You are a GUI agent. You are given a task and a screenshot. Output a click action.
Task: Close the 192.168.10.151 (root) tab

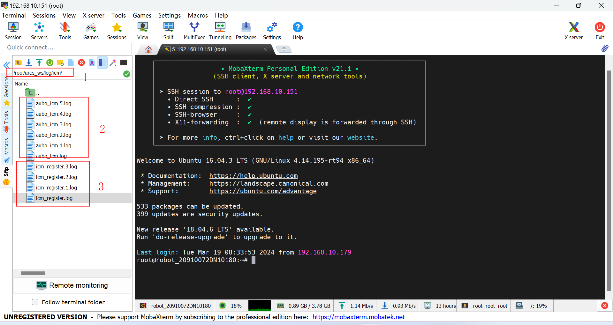point(265,49)
